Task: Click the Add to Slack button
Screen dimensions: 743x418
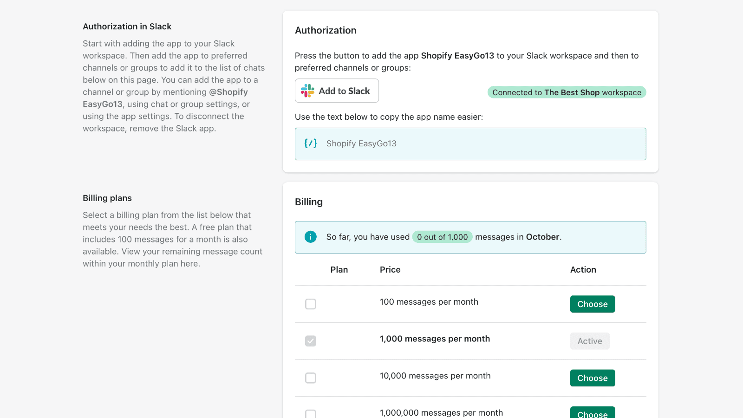Action: pyautogui.click(x=337, y=91)
